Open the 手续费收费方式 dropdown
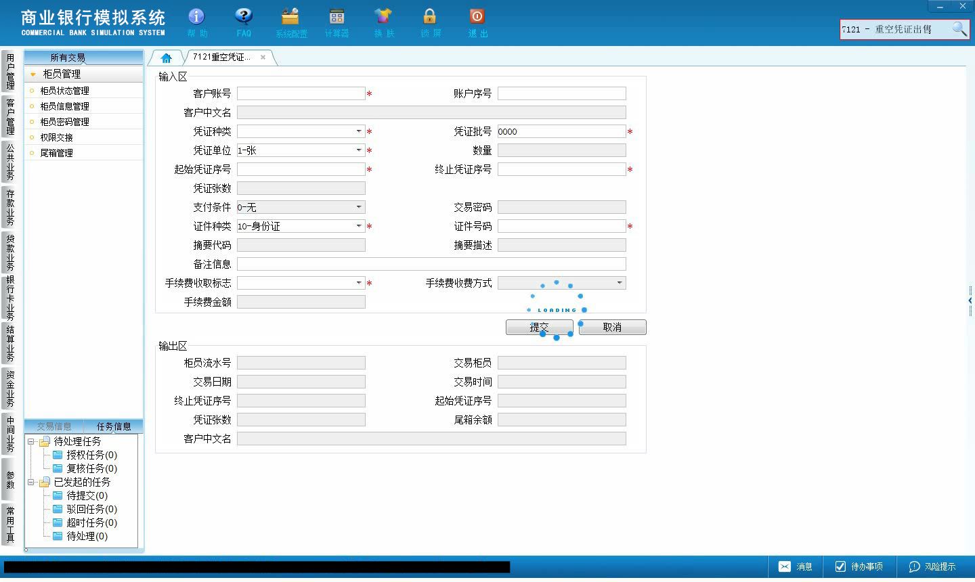This screenshot has height=582, width=975. pos(620,283)
